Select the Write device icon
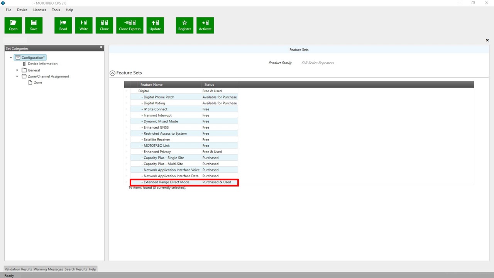This screenshot has width=494, height=278. pyautogui.click(x=84, y=24)
